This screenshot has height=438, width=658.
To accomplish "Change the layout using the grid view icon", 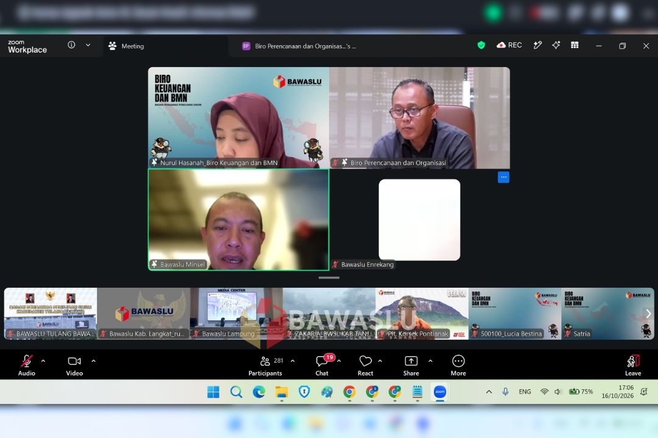I will pyautogui.click(x=575, y=45).
